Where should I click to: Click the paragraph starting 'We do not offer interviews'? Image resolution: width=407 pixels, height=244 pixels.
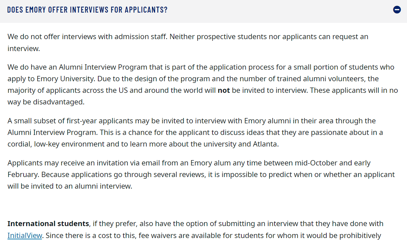[188, 42]
